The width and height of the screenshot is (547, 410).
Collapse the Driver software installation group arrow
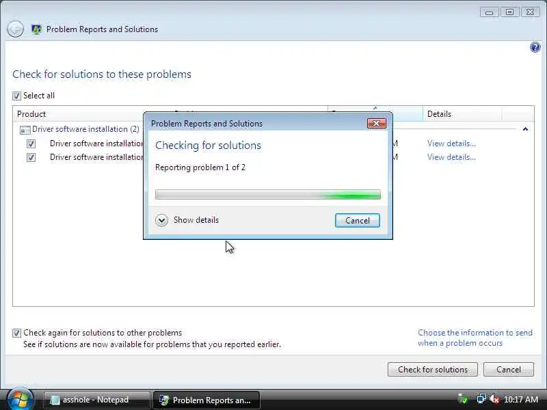[525, 129]
